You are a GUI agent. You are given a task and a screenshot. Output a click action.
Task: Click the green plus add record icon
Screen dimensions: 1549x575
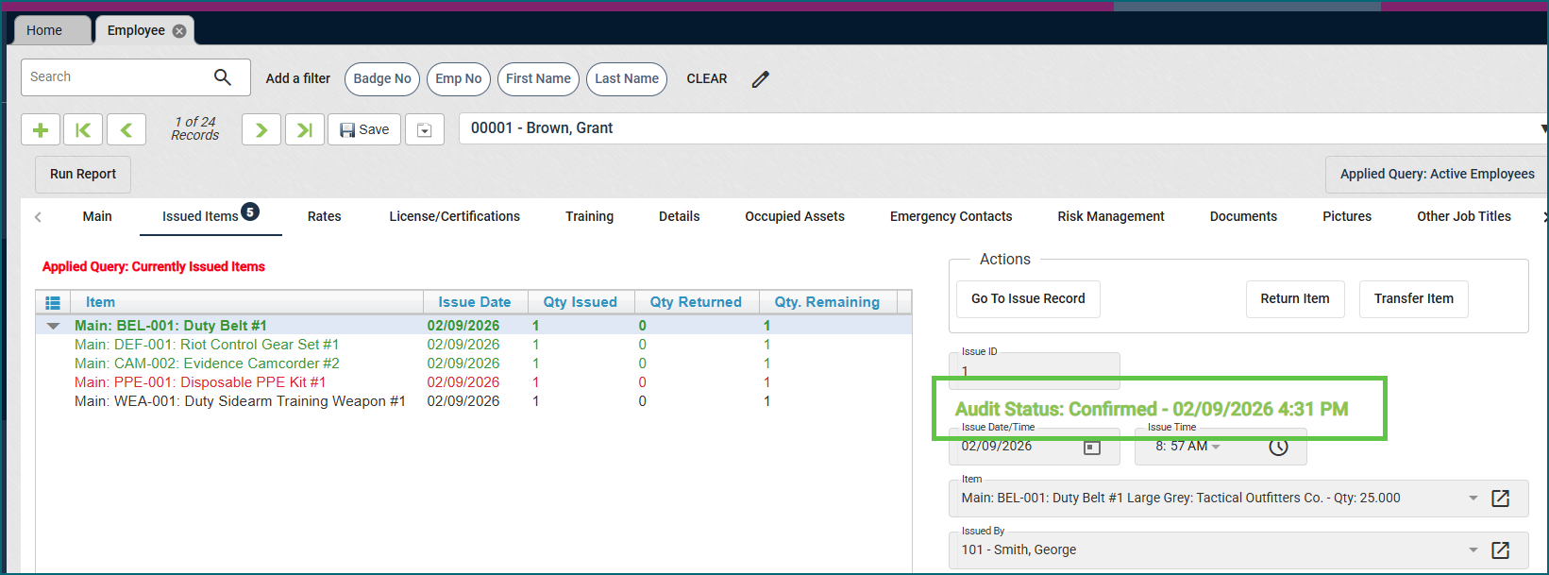[41, 130]
